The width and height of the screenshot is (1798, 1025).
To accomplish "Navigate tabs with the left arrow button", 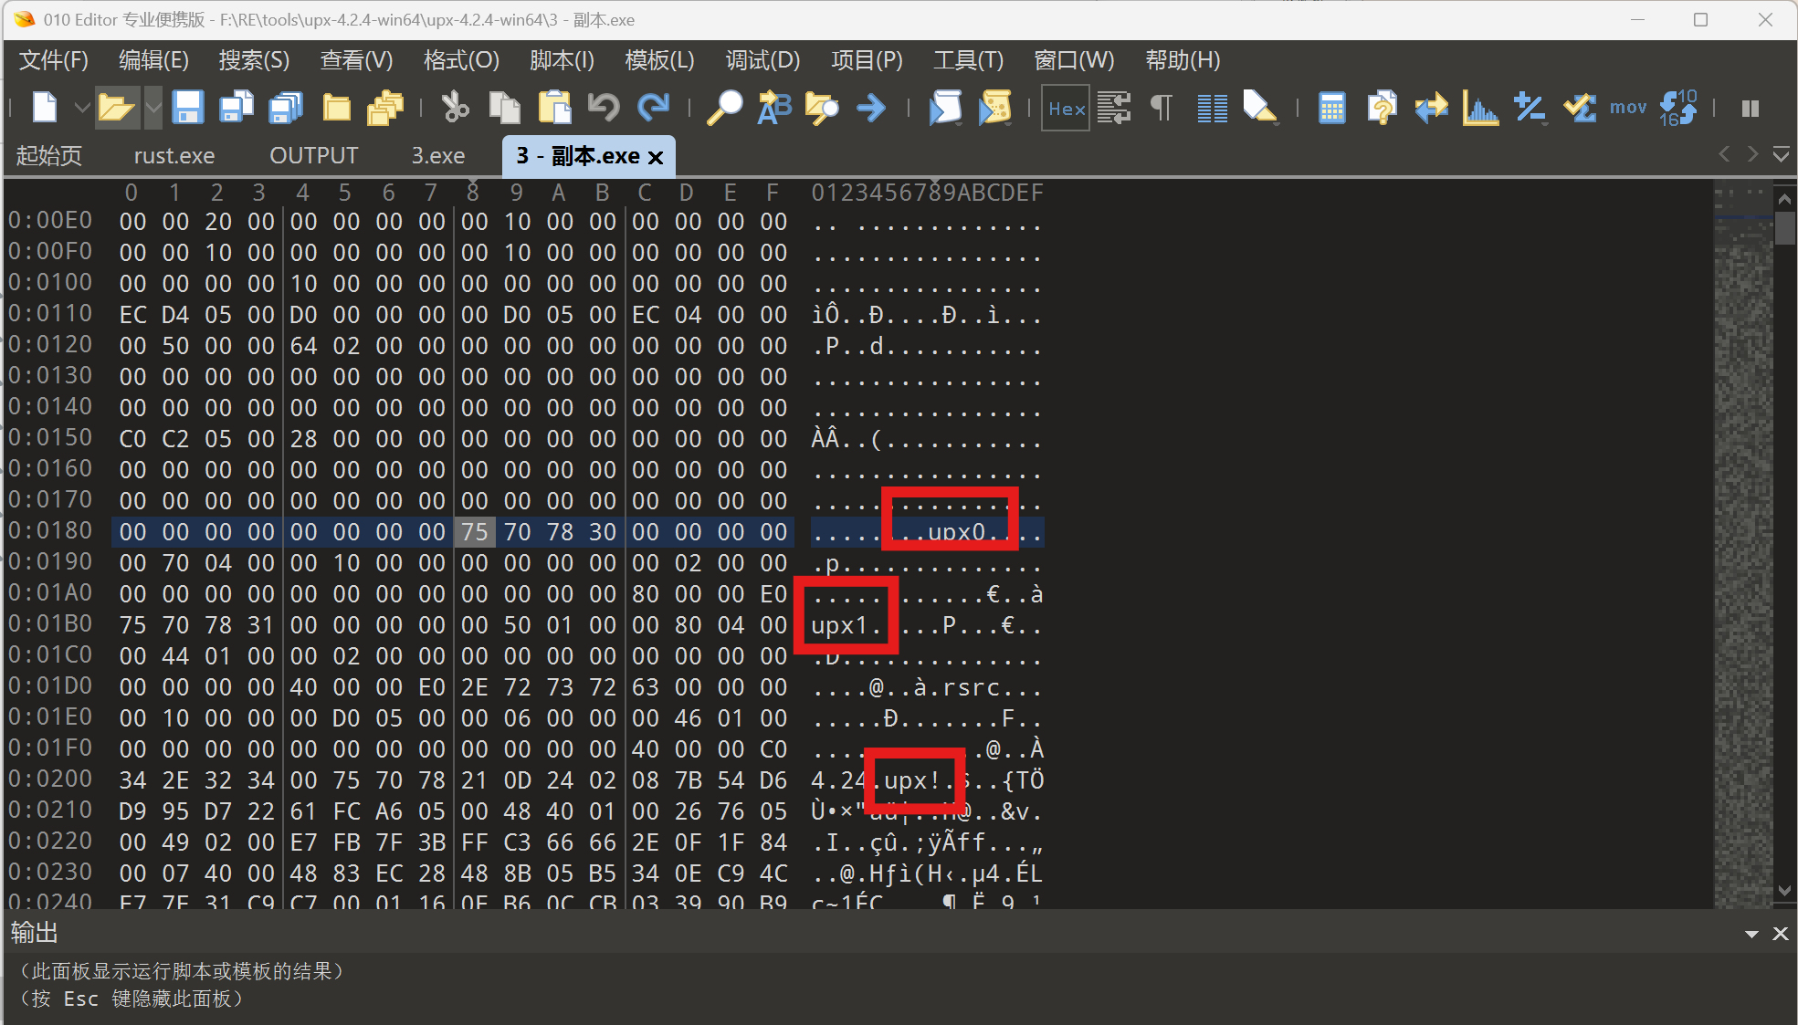I will pos(1722,154).
